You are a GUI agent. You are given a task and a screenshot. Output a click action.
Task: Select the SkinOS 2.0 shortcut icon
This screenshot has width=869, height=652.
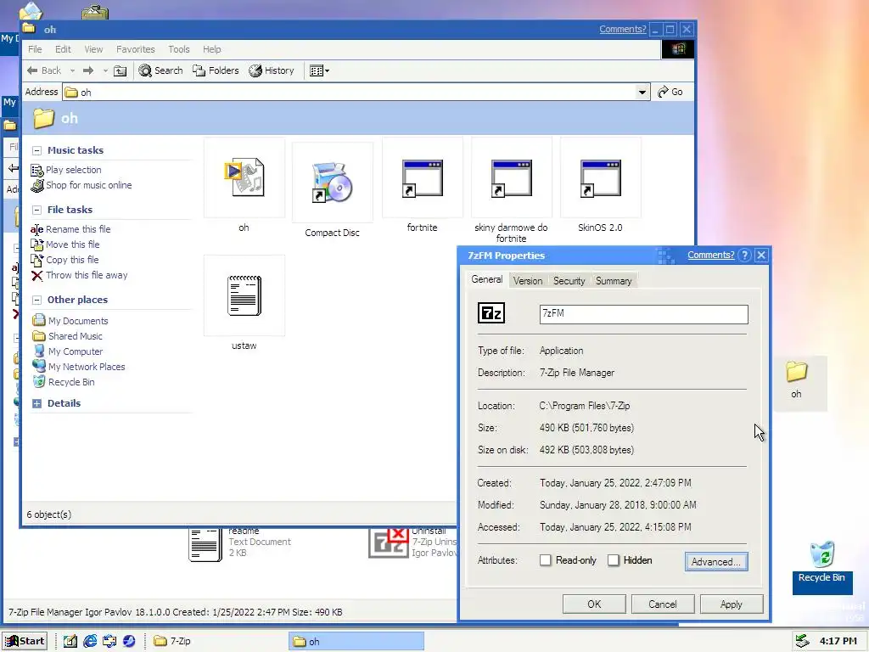(600, 178)
